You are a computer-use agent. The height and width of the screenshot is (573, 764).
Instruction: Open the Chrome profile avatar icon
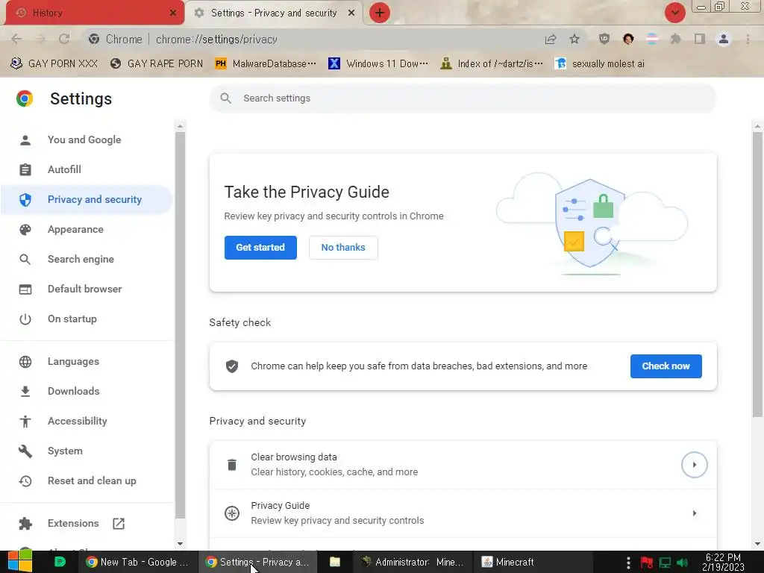[724, 39]
